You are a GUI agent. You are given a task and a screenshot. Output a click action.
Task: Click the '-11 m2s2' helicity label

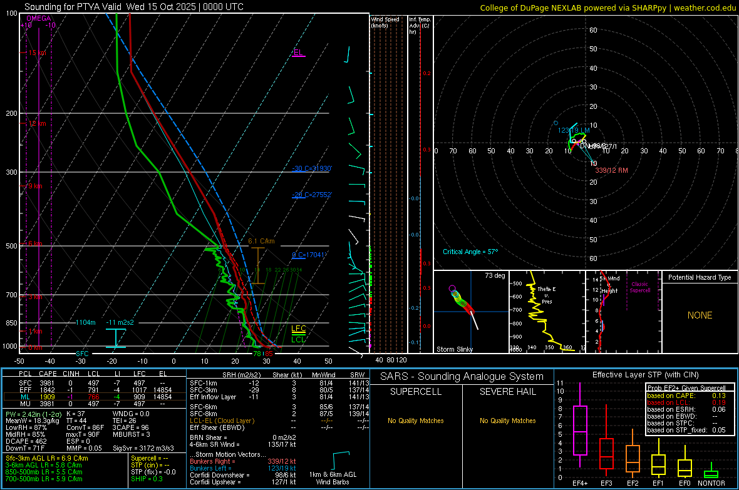(x=120, y=322)
